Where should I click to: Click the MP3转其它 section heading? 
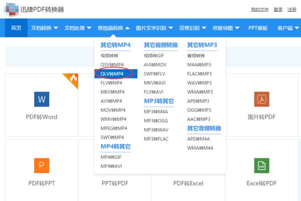[159, 101]
